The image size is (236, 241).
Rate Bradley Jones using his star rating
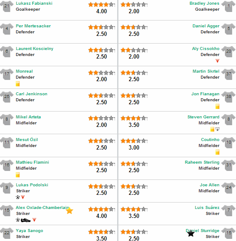pyautogui.click(x=134, y=5)
